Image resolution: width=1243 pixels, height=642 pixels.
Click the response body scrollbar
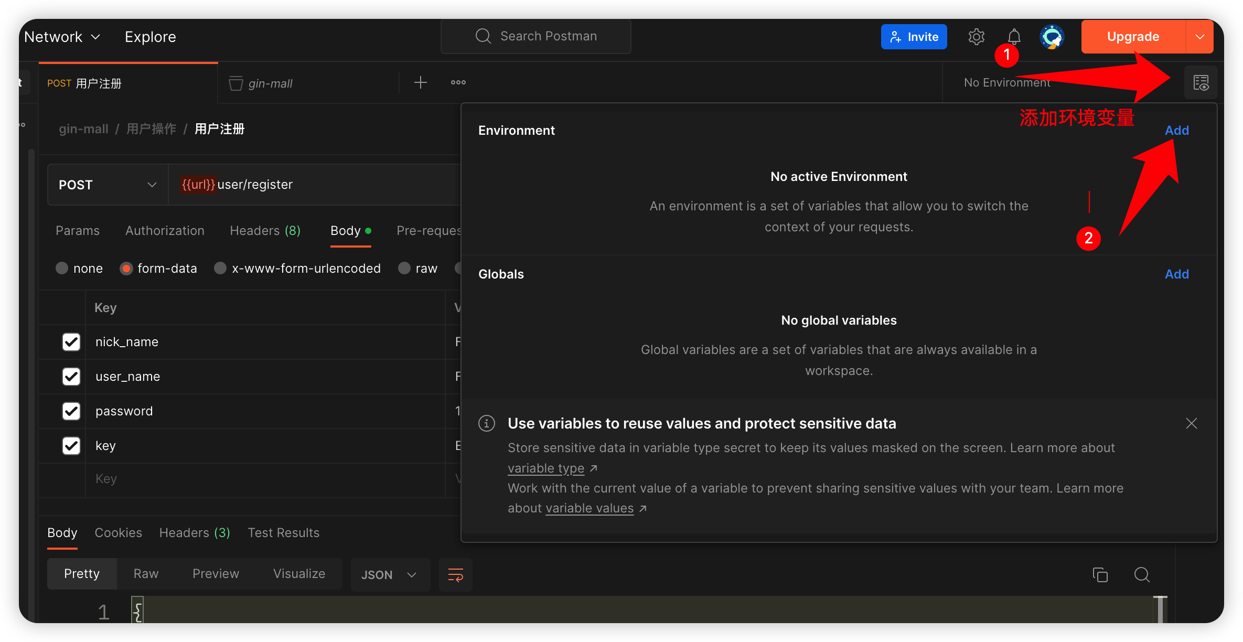[1160, 609]
